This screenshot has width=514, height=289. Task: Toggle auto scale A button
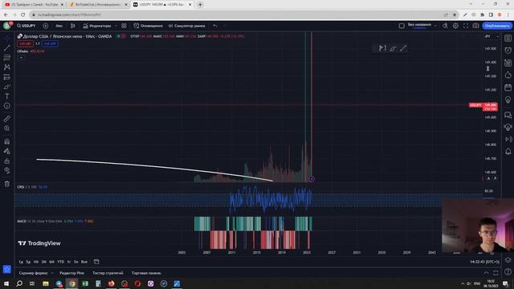[x=488, y=178]
